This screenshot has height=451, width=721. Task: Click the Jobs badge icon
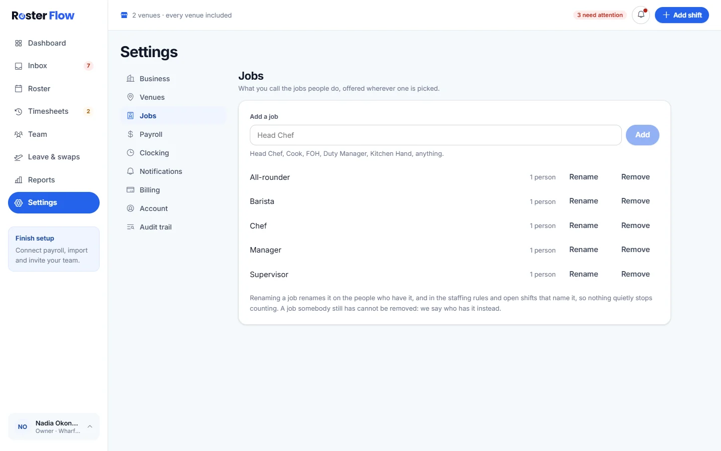tap(130, 116)
